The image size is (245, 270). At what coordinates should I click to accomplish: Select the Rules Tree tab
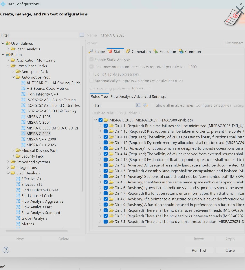(x=99, y=97)
